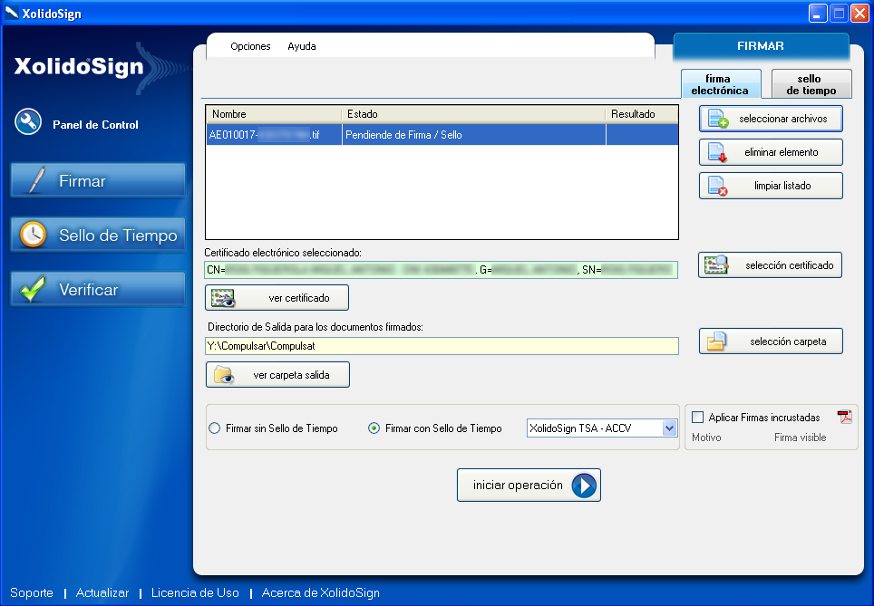Click the clock icon on Sello de Tiempo

33,235
